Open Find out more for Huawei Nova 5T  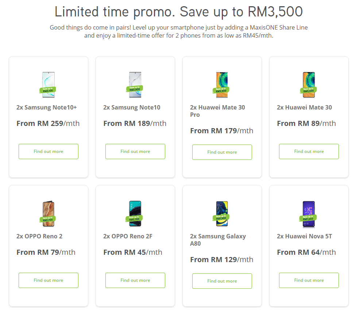pos(309,280)
